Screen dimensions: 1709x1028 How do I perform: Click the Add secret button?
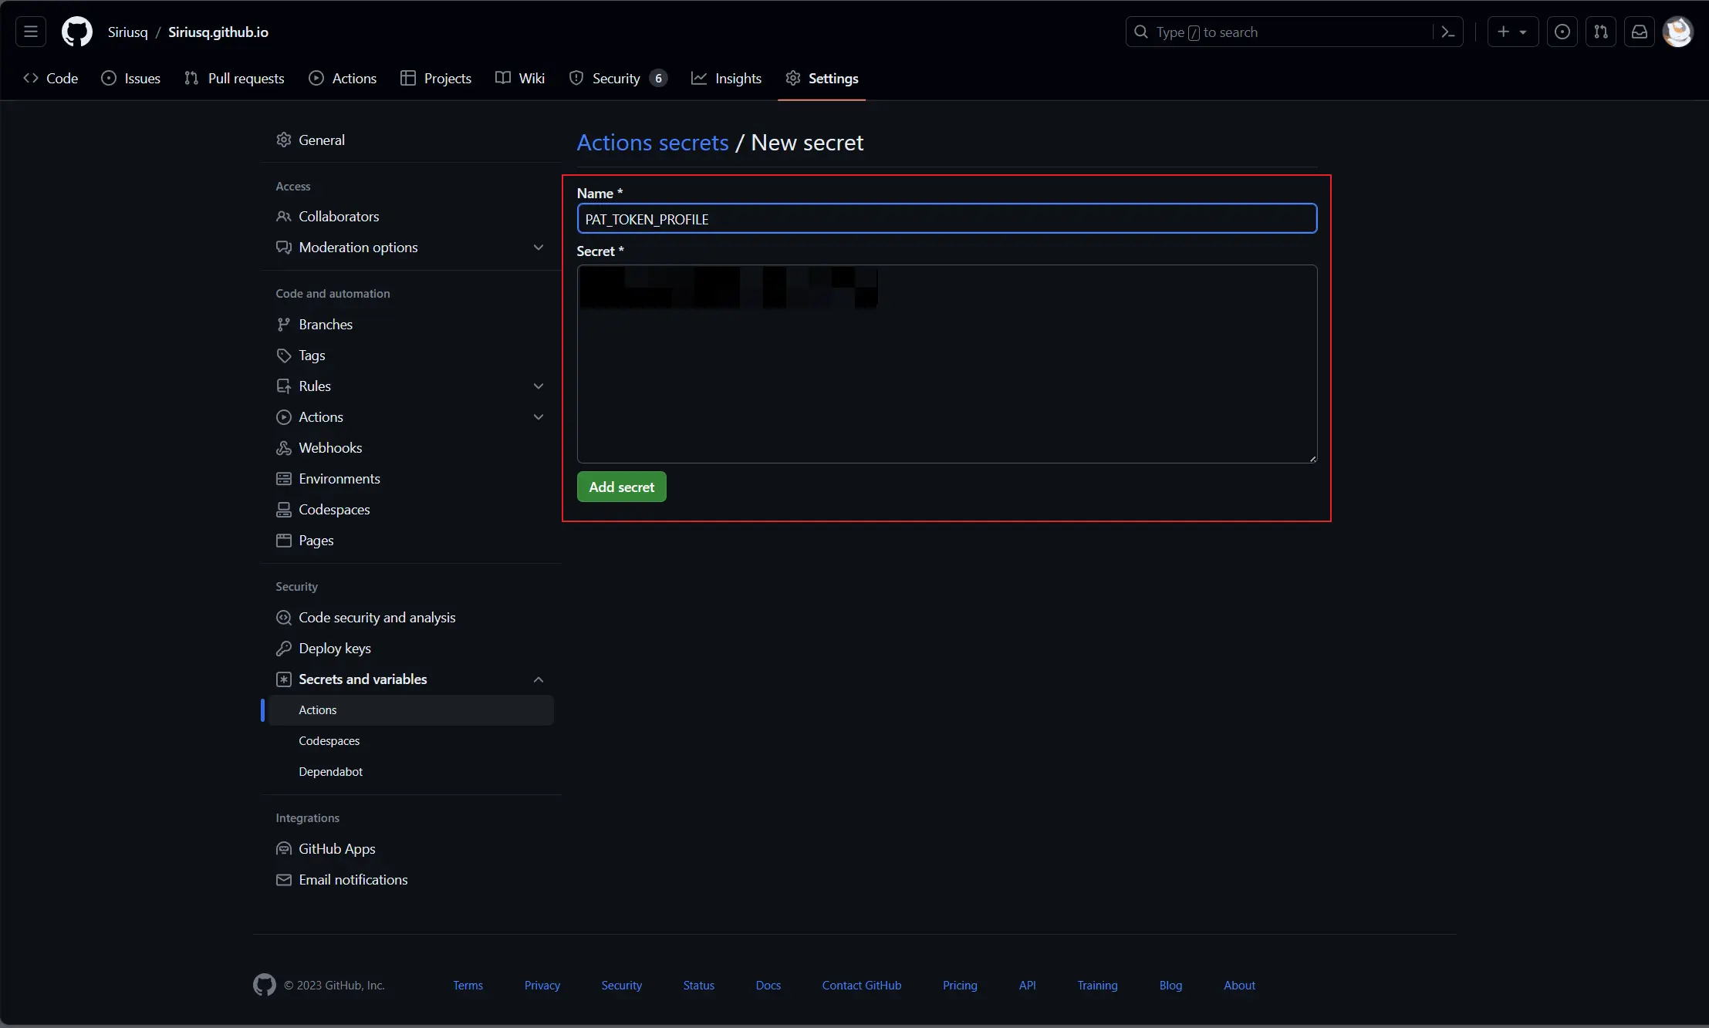pos(621,487)
